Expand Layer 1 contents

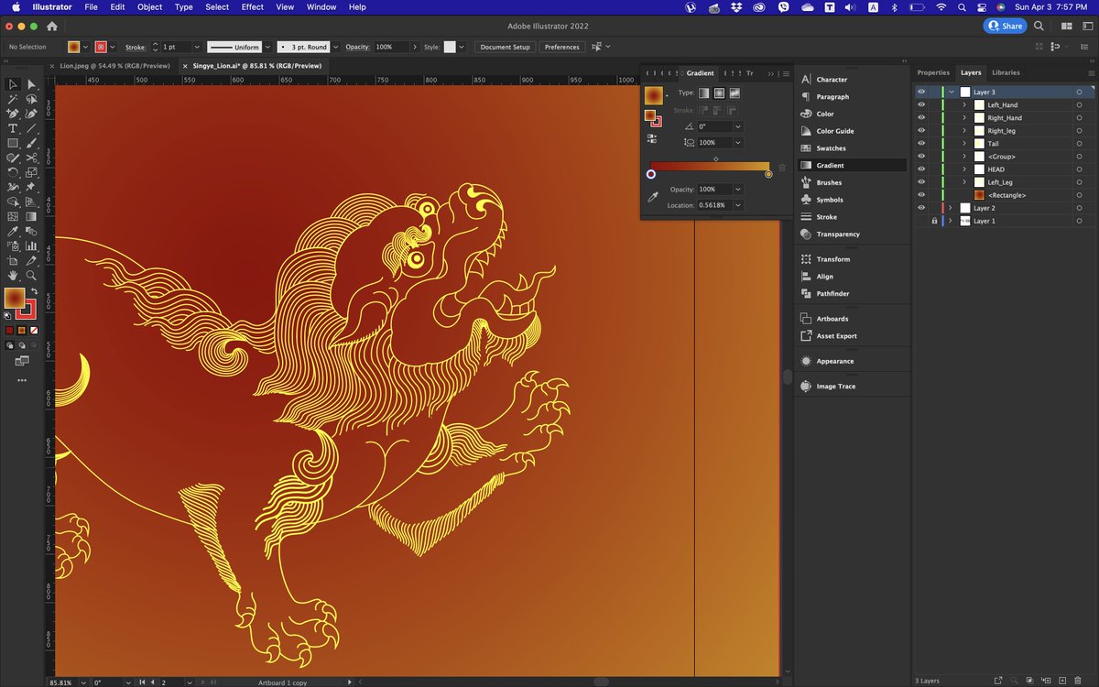[951, 221]
